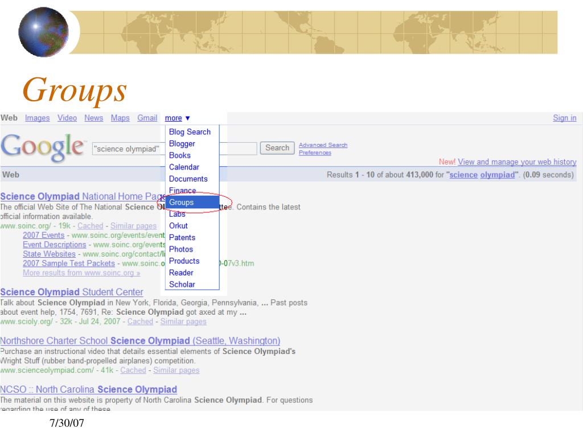The image size is (583, 437).
Task: Open Science Olympiad National Home Page result
Action: click(x=83, y=196)
